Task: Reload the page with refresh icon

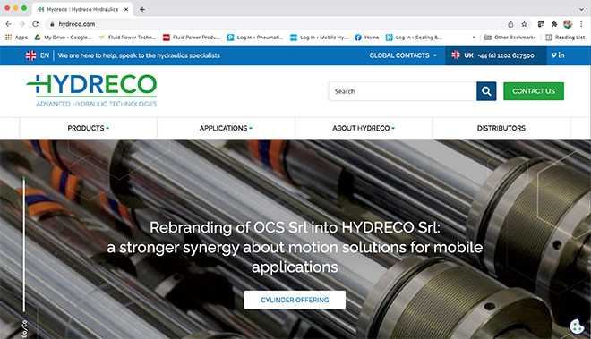Action: (36, 24)
